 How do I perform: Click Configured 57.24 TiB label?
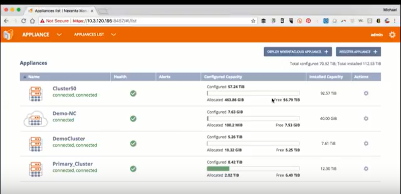click(226, 87)
